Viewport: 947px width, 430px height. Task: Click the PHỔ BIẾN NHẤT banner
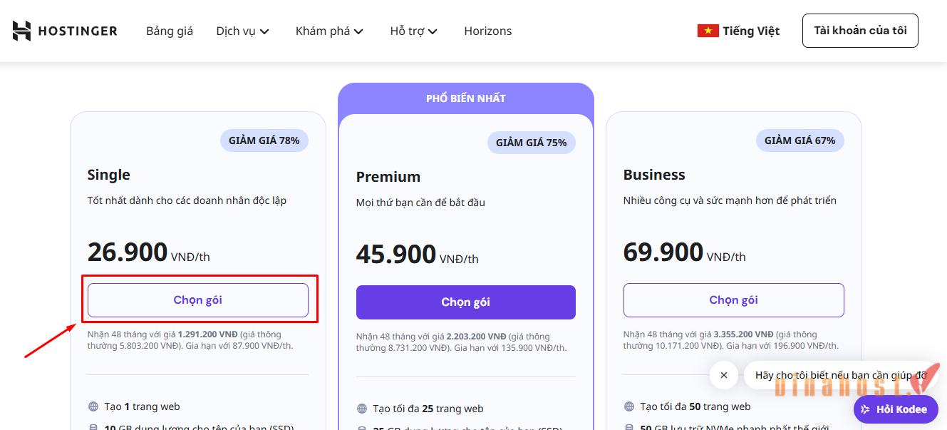(x=465, y=98)
